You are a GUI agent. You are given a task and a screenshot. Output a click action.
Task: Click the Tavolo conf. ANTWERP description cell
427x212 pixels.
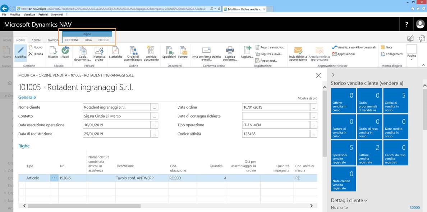point(142,178)
